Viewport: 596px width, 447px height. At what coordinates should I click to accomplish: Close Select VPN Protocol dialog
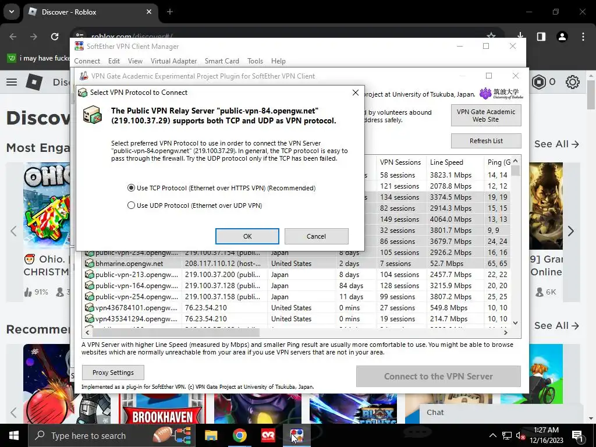coord(356,93)
